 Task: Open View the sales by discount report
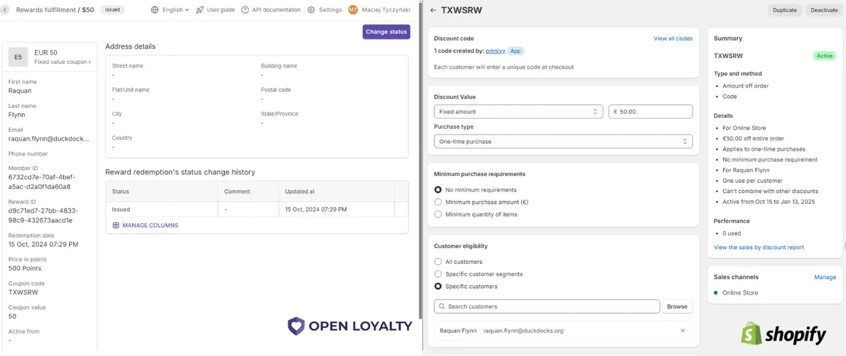click(759, 247)
